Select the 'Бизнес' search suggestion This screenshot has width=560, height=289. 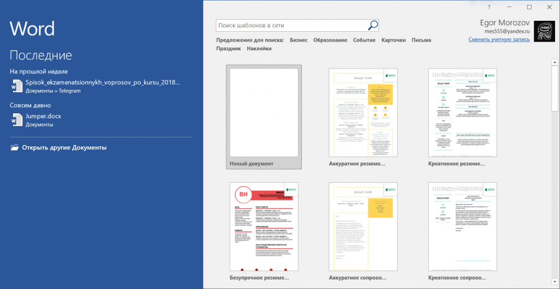pyautogui.click(x=299, y=40)
